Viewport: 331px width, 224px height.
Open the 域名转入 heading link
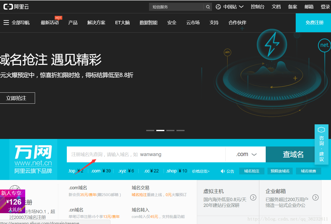(140, 210)
